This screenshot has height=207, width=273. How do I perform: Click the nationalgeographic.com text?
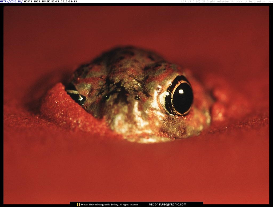[x=167, y=204]
